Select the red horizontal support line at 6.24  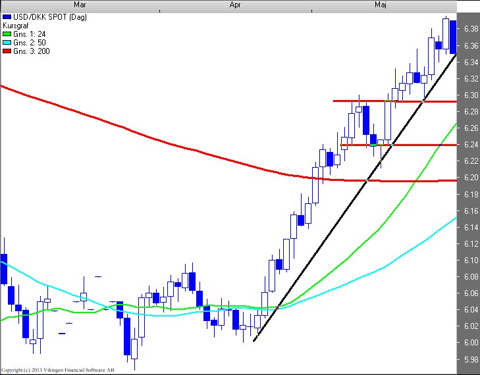pyautogui.click(x=398, y=145)
